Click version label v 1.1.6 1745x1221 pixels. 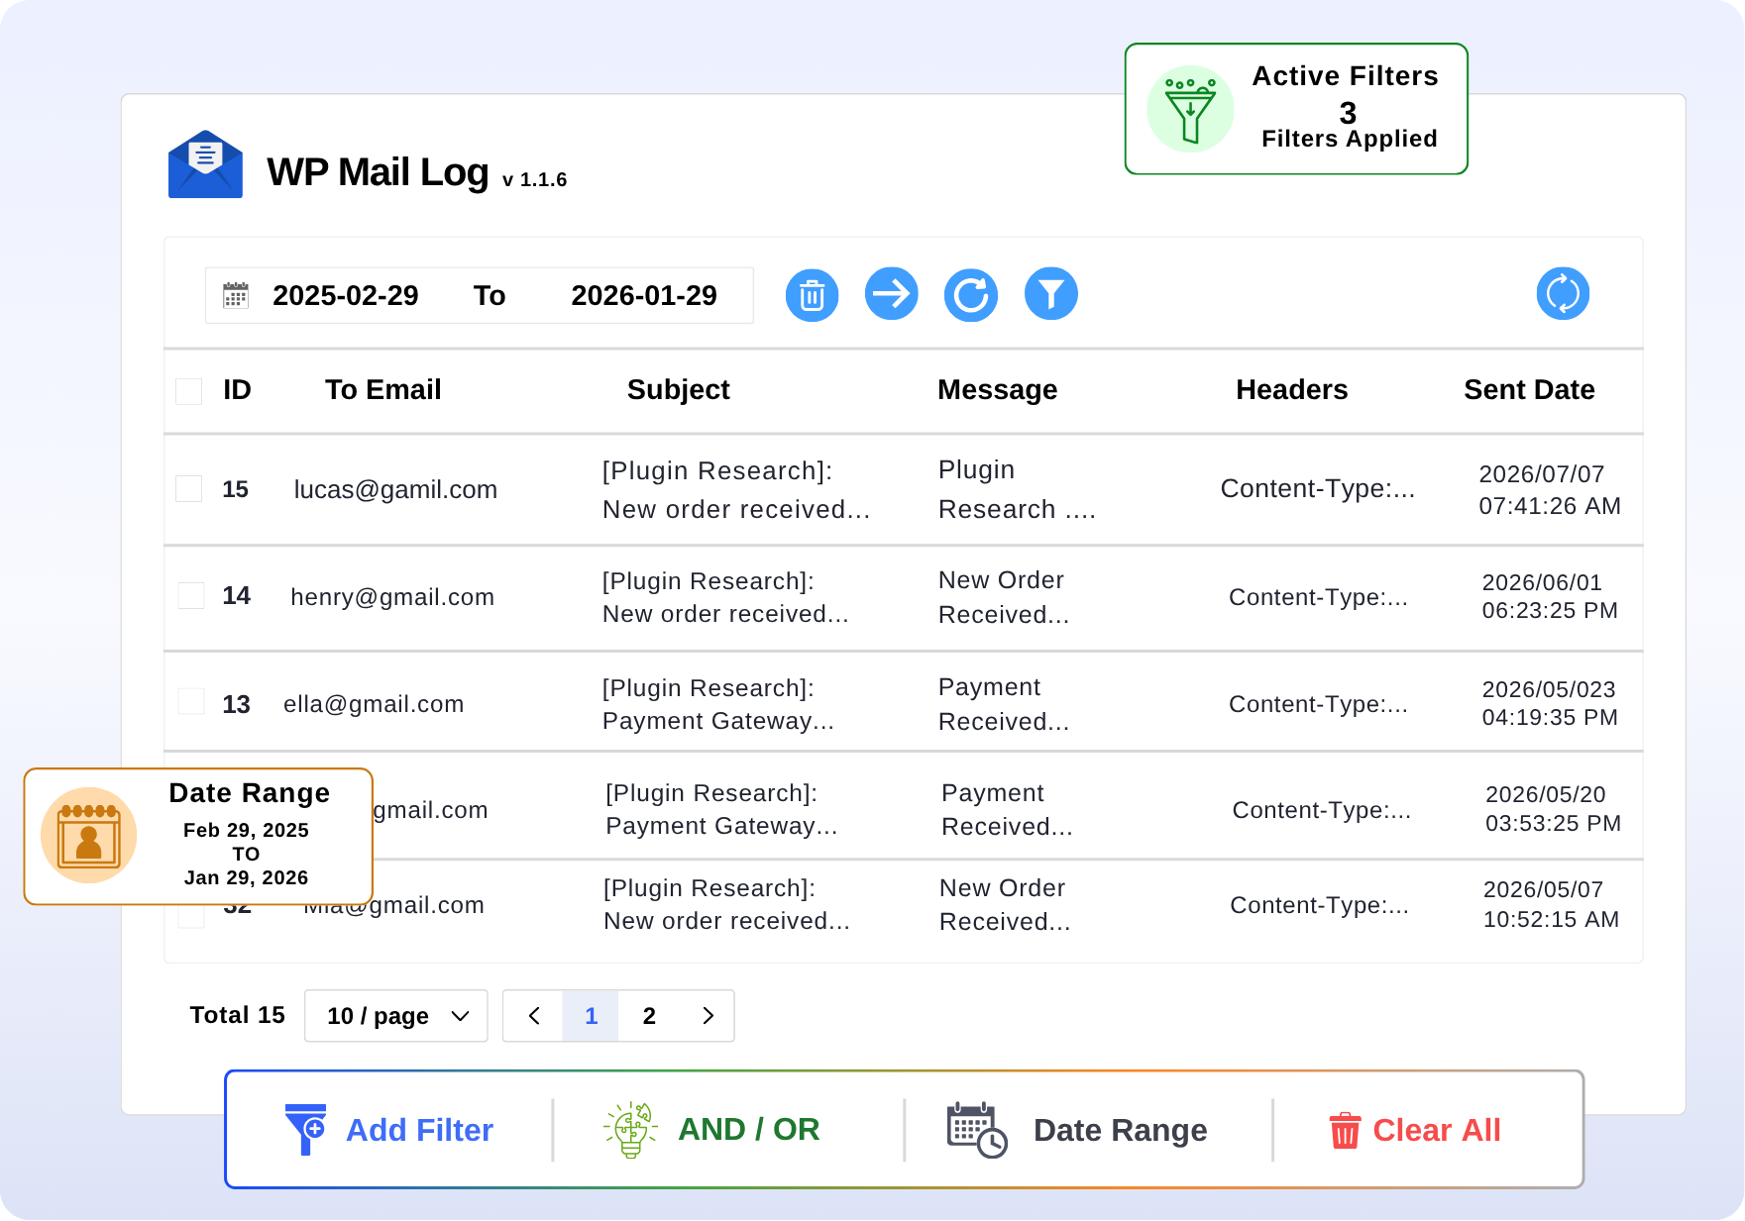pos(534,179)
